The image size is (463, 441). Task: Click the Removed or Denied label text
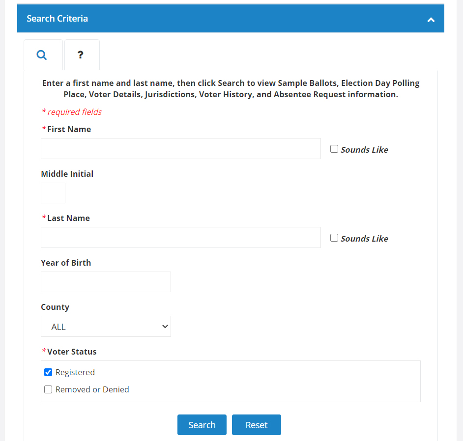tap(92, 389)
